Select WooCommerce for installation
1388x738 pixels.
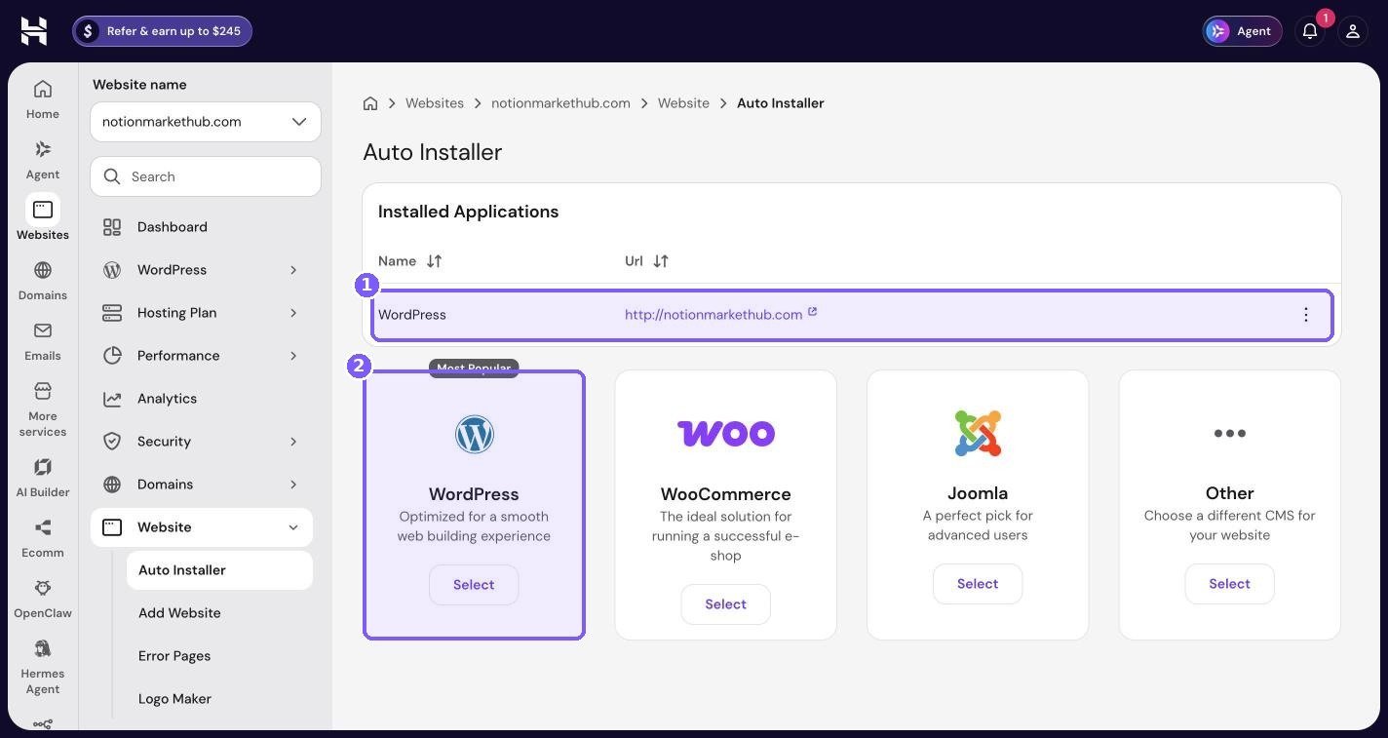pos(726,604)
